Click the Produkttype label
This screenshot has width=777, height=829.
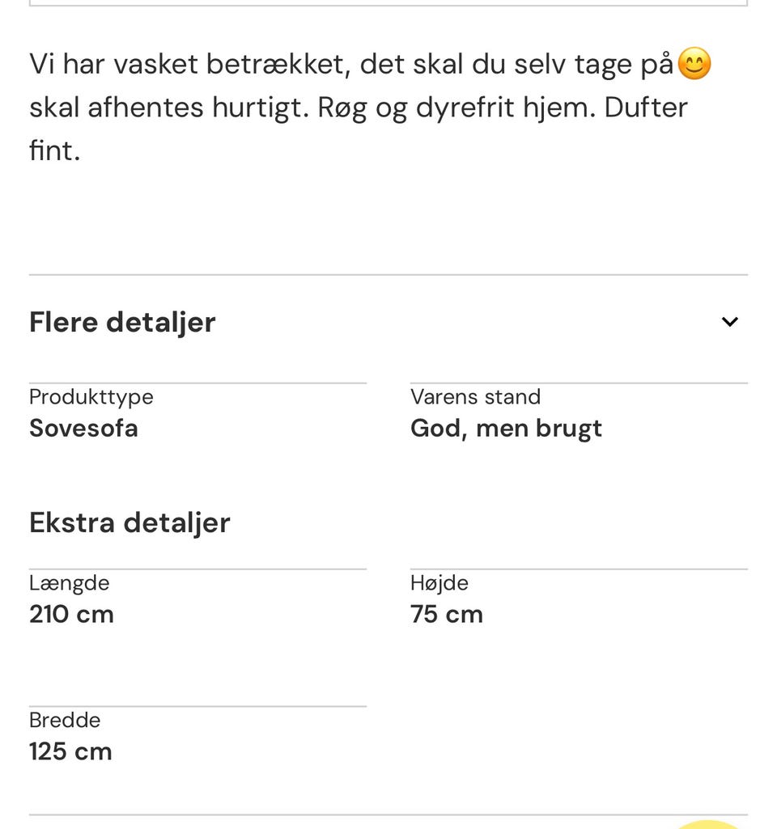click(x=91, y=397)
